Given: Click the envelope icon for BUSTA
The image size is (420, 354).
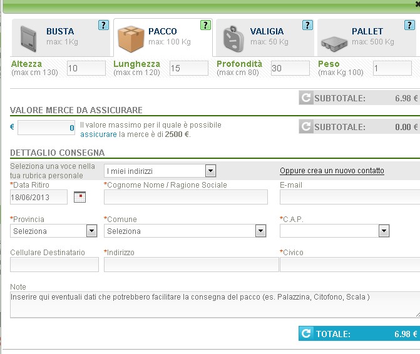Looking at the screenshot, I should point(28,39).
